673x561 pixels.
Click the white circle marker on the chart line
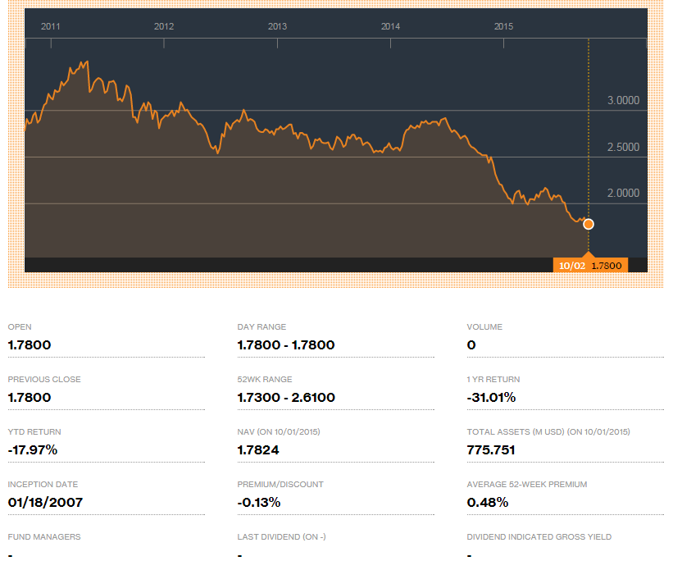(x=588, y=224)
